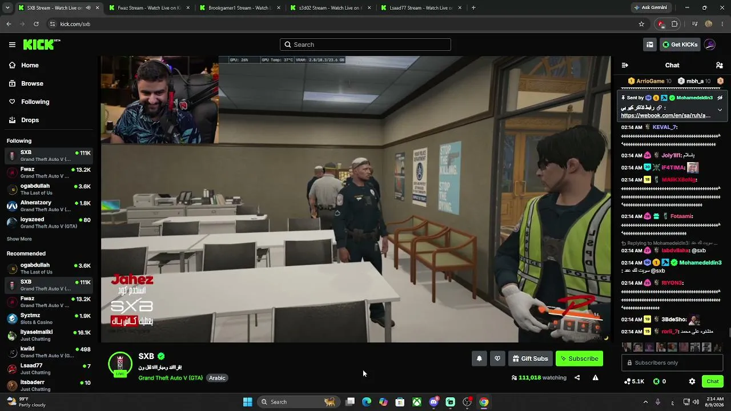Open Alneratzory channel in Following list
The image size is (731, 411).
(x=49, y=206)
